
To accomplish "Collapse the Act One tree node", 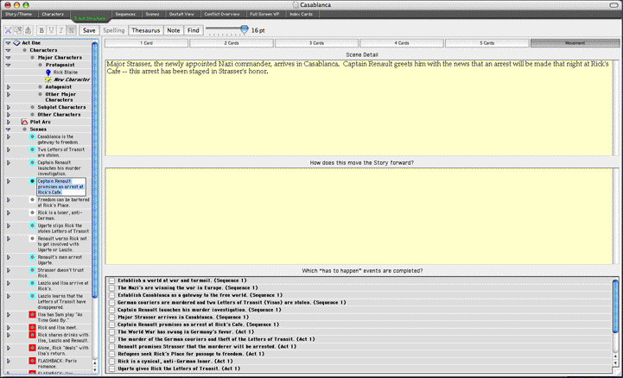I will point(8,42).
